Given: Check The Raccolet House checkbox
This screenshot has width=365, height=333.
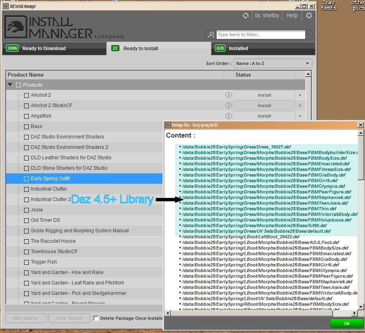Looking at the screenshot, I should 26,242.
